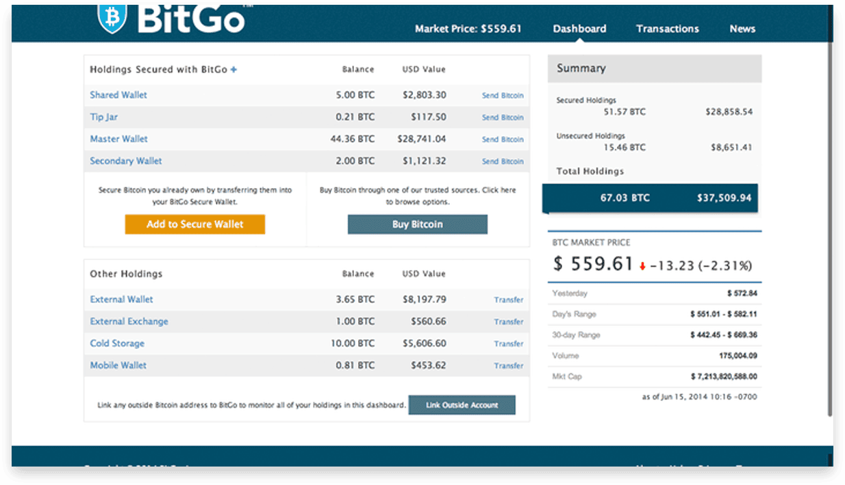Click the 67.03 BTC total holdings
845x485 pixels.
625,198
